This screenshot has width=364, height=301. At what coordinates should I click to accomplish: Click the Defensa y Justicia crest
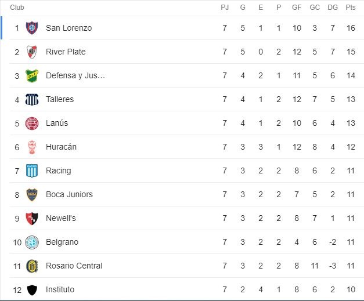tap(32, 76)
